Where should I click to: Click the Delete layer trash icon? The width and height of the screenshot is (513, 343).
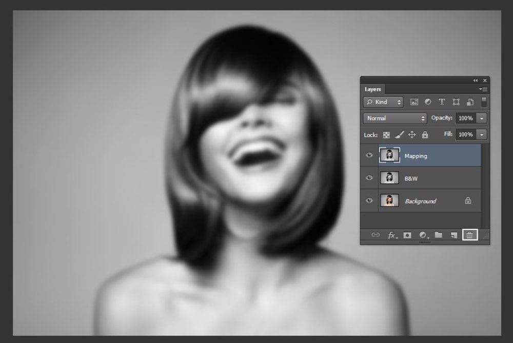point(469,235)
